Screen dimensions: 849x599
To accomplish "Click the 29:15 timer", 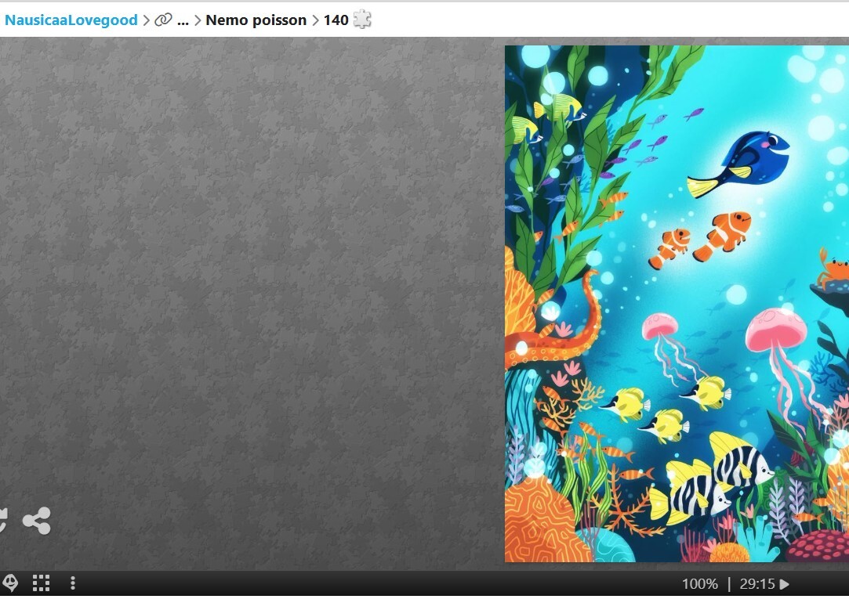I will click(x=757, y=584).
